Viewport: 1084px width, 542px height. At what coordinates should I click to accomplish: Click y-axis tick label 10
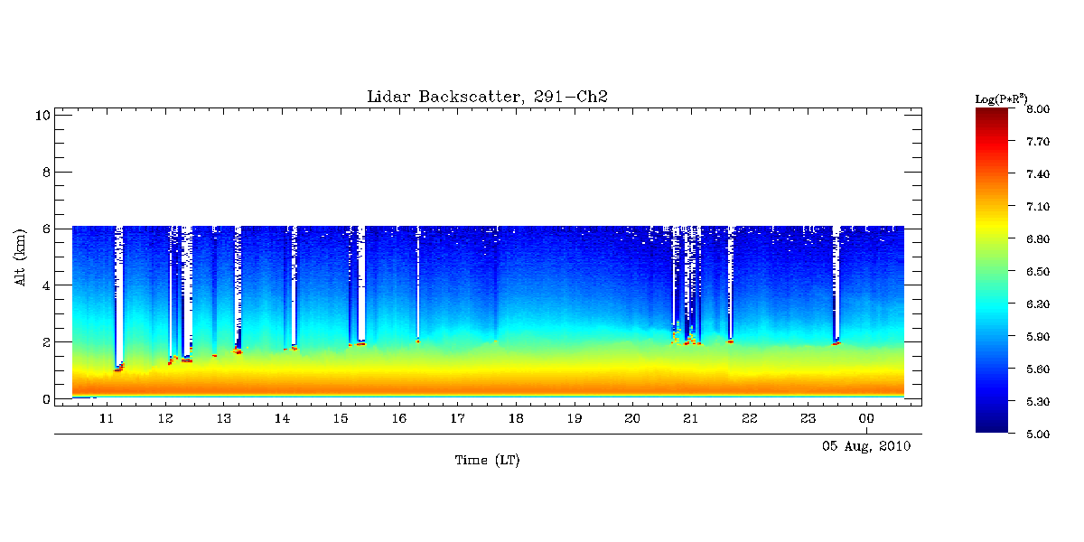click(x=41, y=115)
